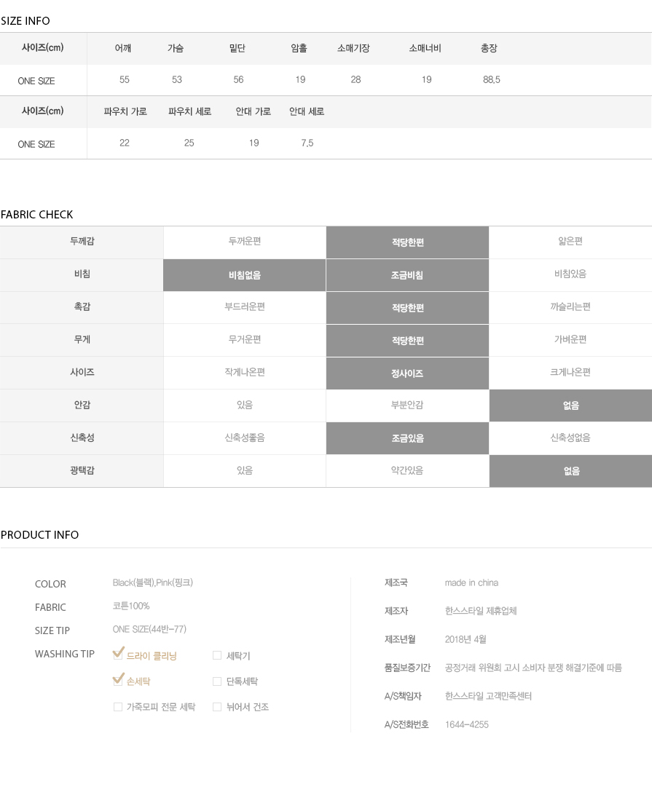Select the 88.5 total length value
The image size is (652, 787).
[x=492, y=80]
